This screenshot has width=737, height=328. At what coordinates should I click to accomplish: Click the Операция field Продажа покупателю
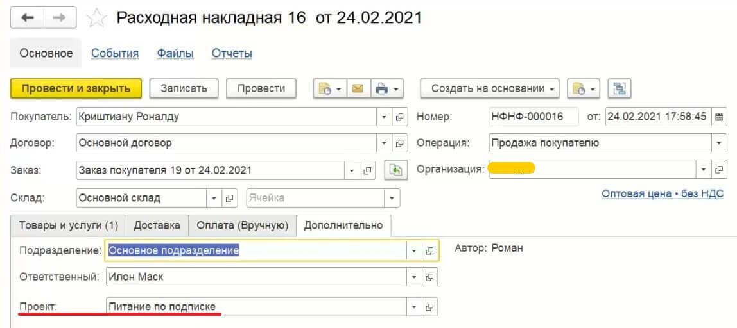600,143
